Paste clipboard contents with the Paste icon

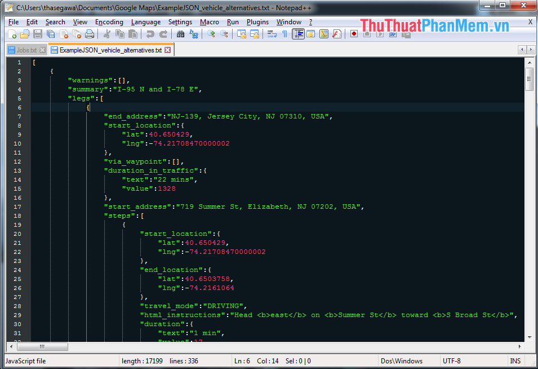(134, 34)
